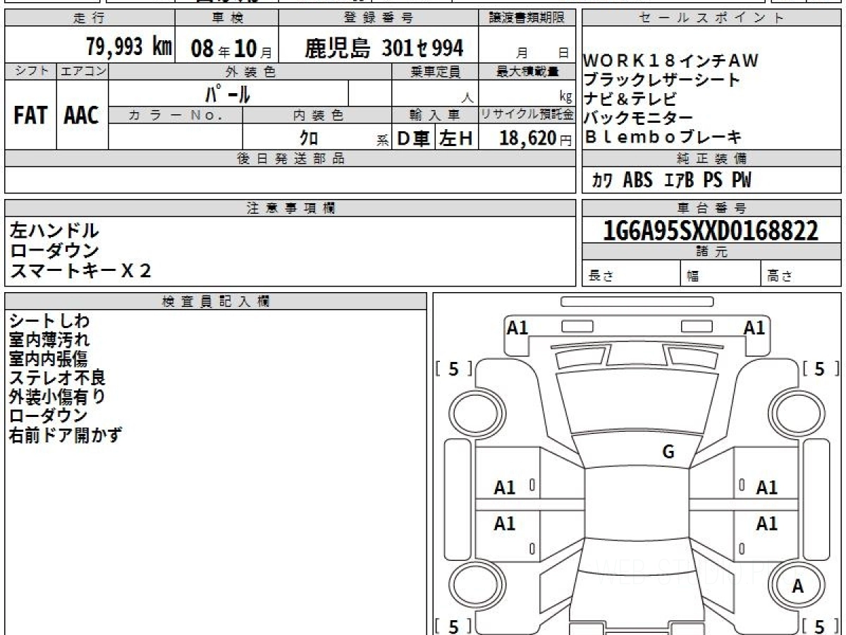846x635 pixels.
Task: Click the 登録番号 header
Action: (x=379, y=18)
